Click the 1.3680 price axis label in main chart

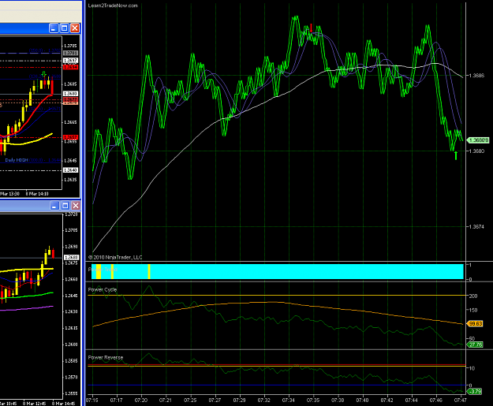pyautogui.click(x=476, y=151)
